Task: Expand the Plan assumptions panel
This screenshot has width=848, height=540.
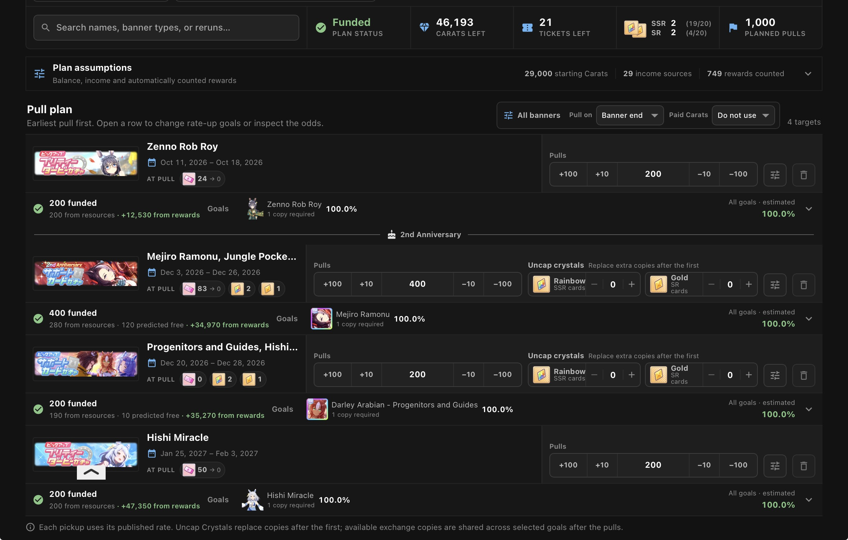Action: [808, 74]
